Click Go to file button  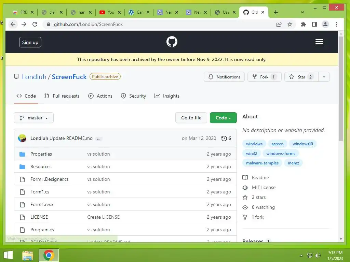pyautogui.click(x=191, y=118)
